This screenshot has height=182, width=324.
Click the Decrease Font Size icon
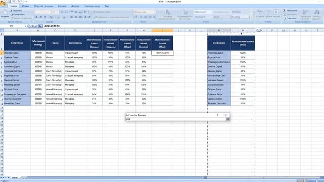65,12
